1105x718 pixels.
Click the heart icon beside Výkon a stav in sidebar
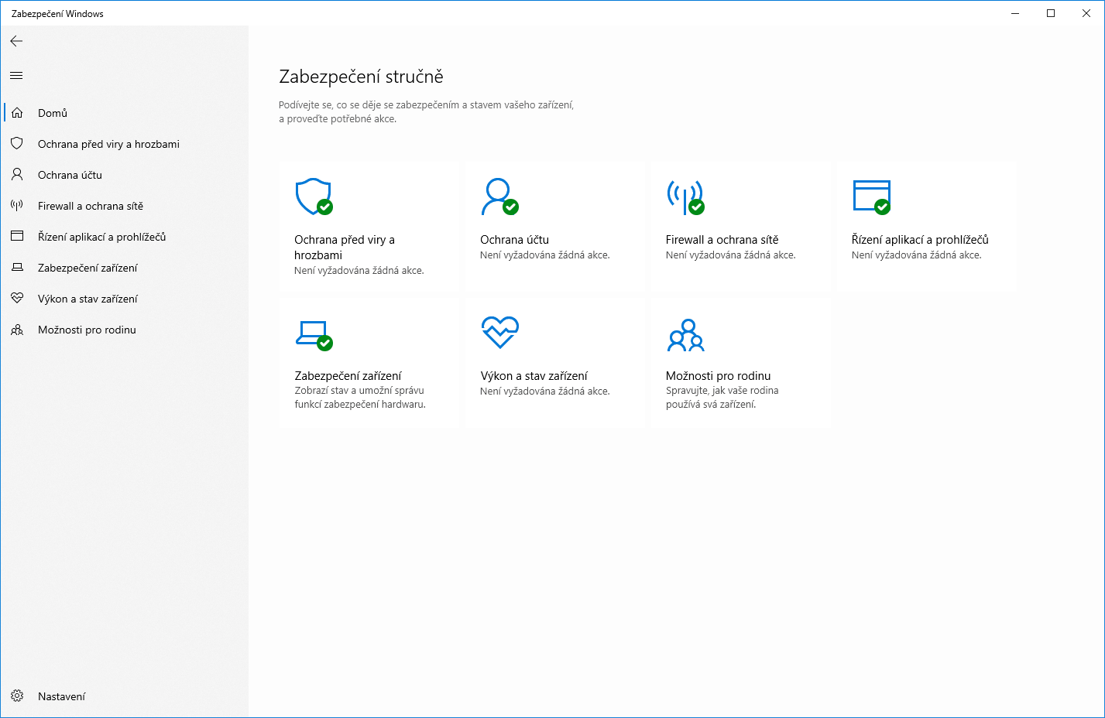click(17, 299)
